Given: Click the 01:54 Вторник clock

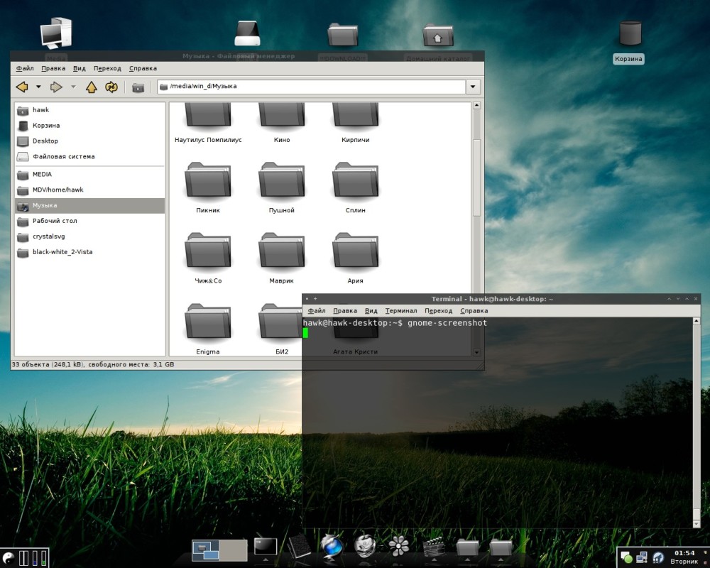Looking at the screenshot, I should point(684,557).
